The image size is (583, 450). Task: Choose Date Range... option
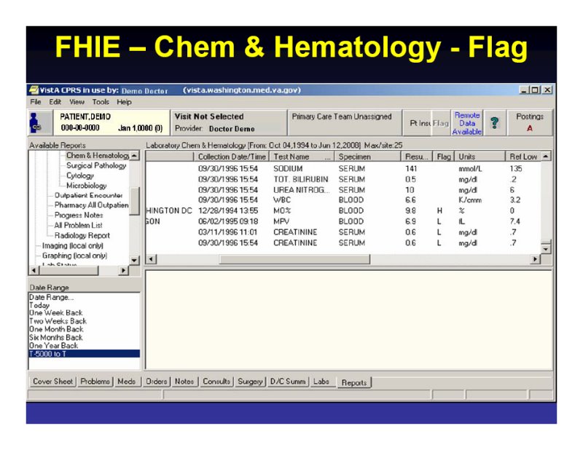(85, 297)
